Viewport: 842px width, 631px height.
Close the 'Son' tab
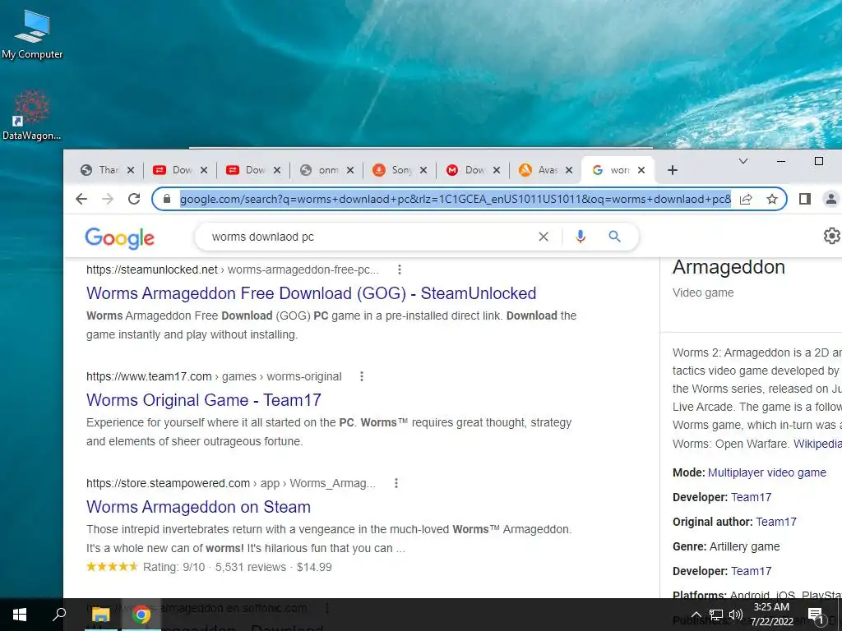coord(423,170)
